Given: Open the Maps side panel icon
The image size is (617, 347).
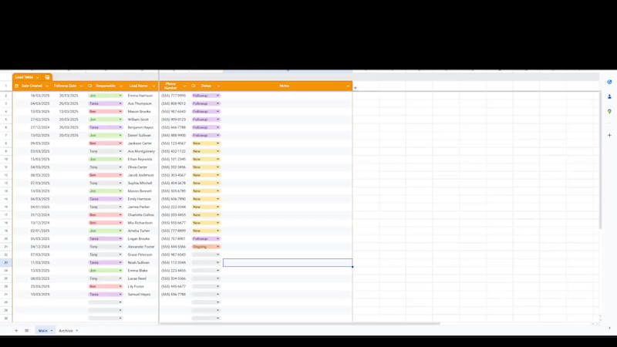Looking at the screenshot, I should (x=609, y=111).
